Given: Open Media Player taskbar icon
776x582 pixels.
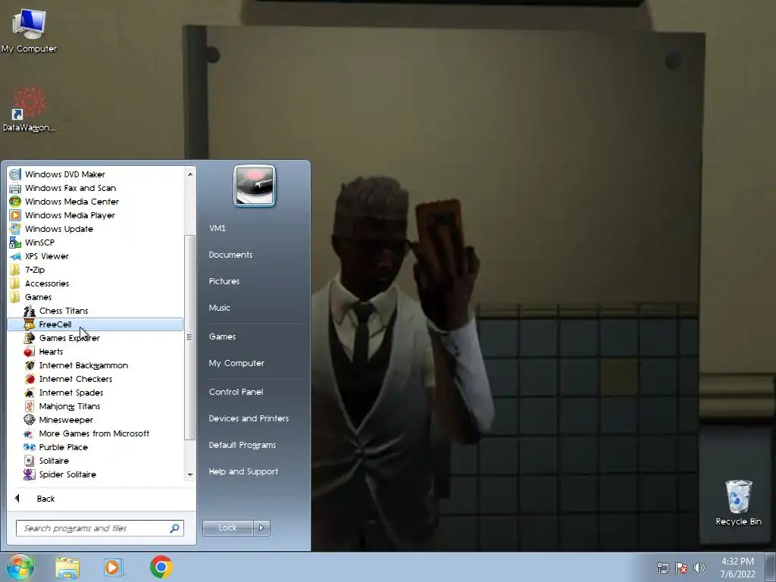Looking at the screenshot, I should 114,568.
